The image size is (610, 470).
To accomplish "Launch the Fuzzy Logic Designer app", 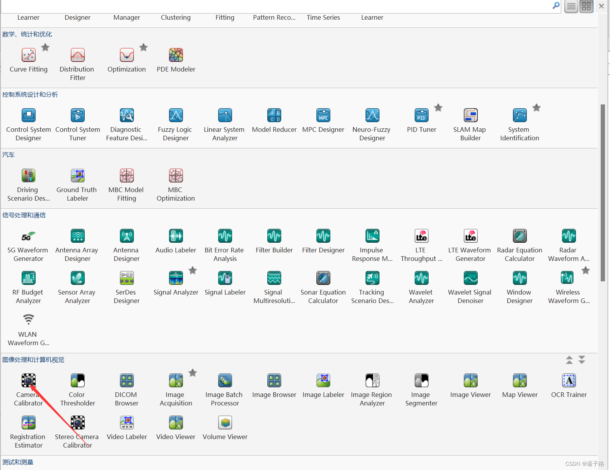I will click(176, 115).
